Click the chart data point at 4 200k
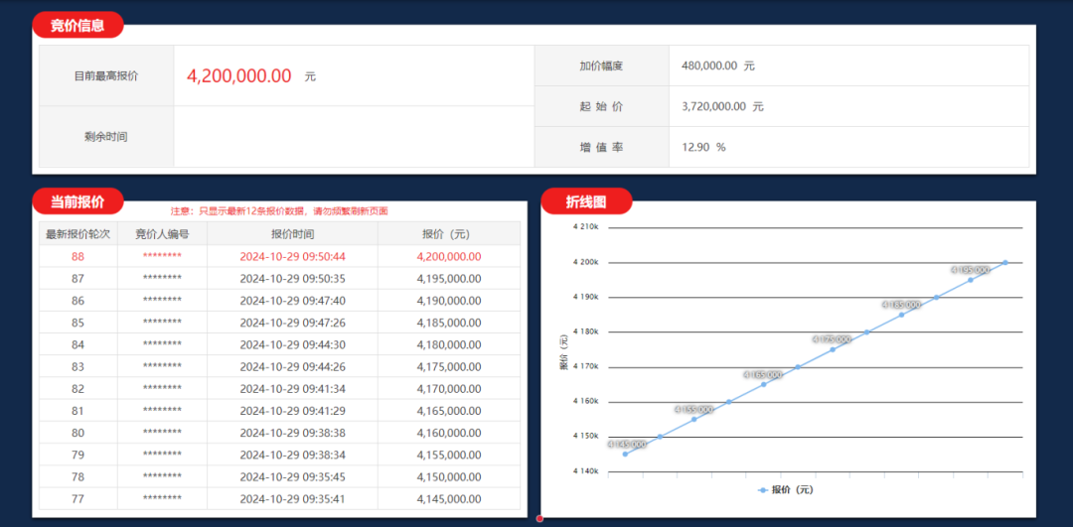Viewport: 1073px width, 527px height. click(1005, 262)
